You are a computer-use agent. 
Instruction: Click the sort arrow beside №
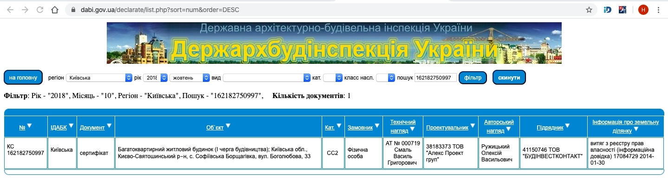29,126
